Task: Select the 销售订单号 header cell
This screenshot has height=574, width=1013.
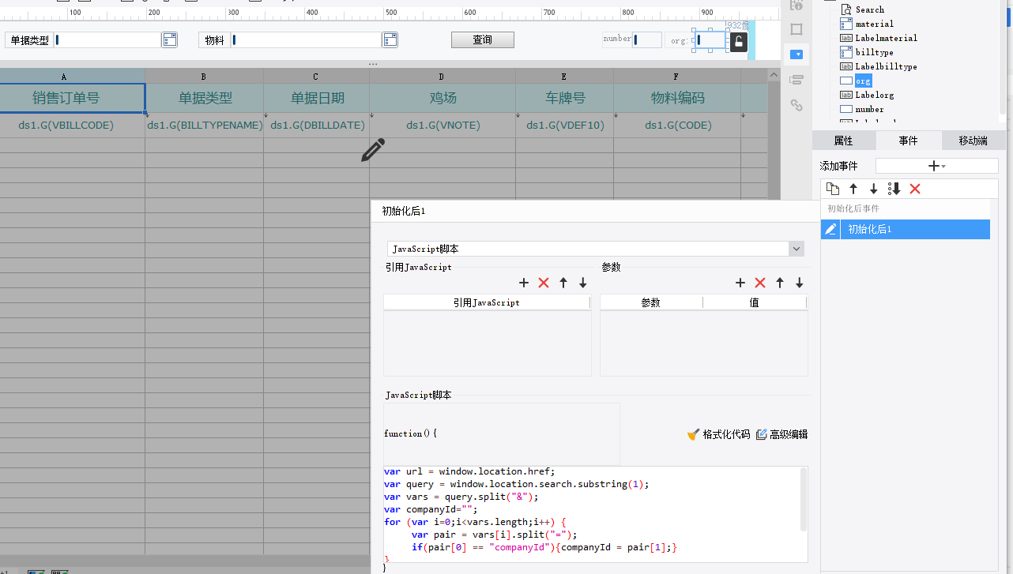Action: 72,98
